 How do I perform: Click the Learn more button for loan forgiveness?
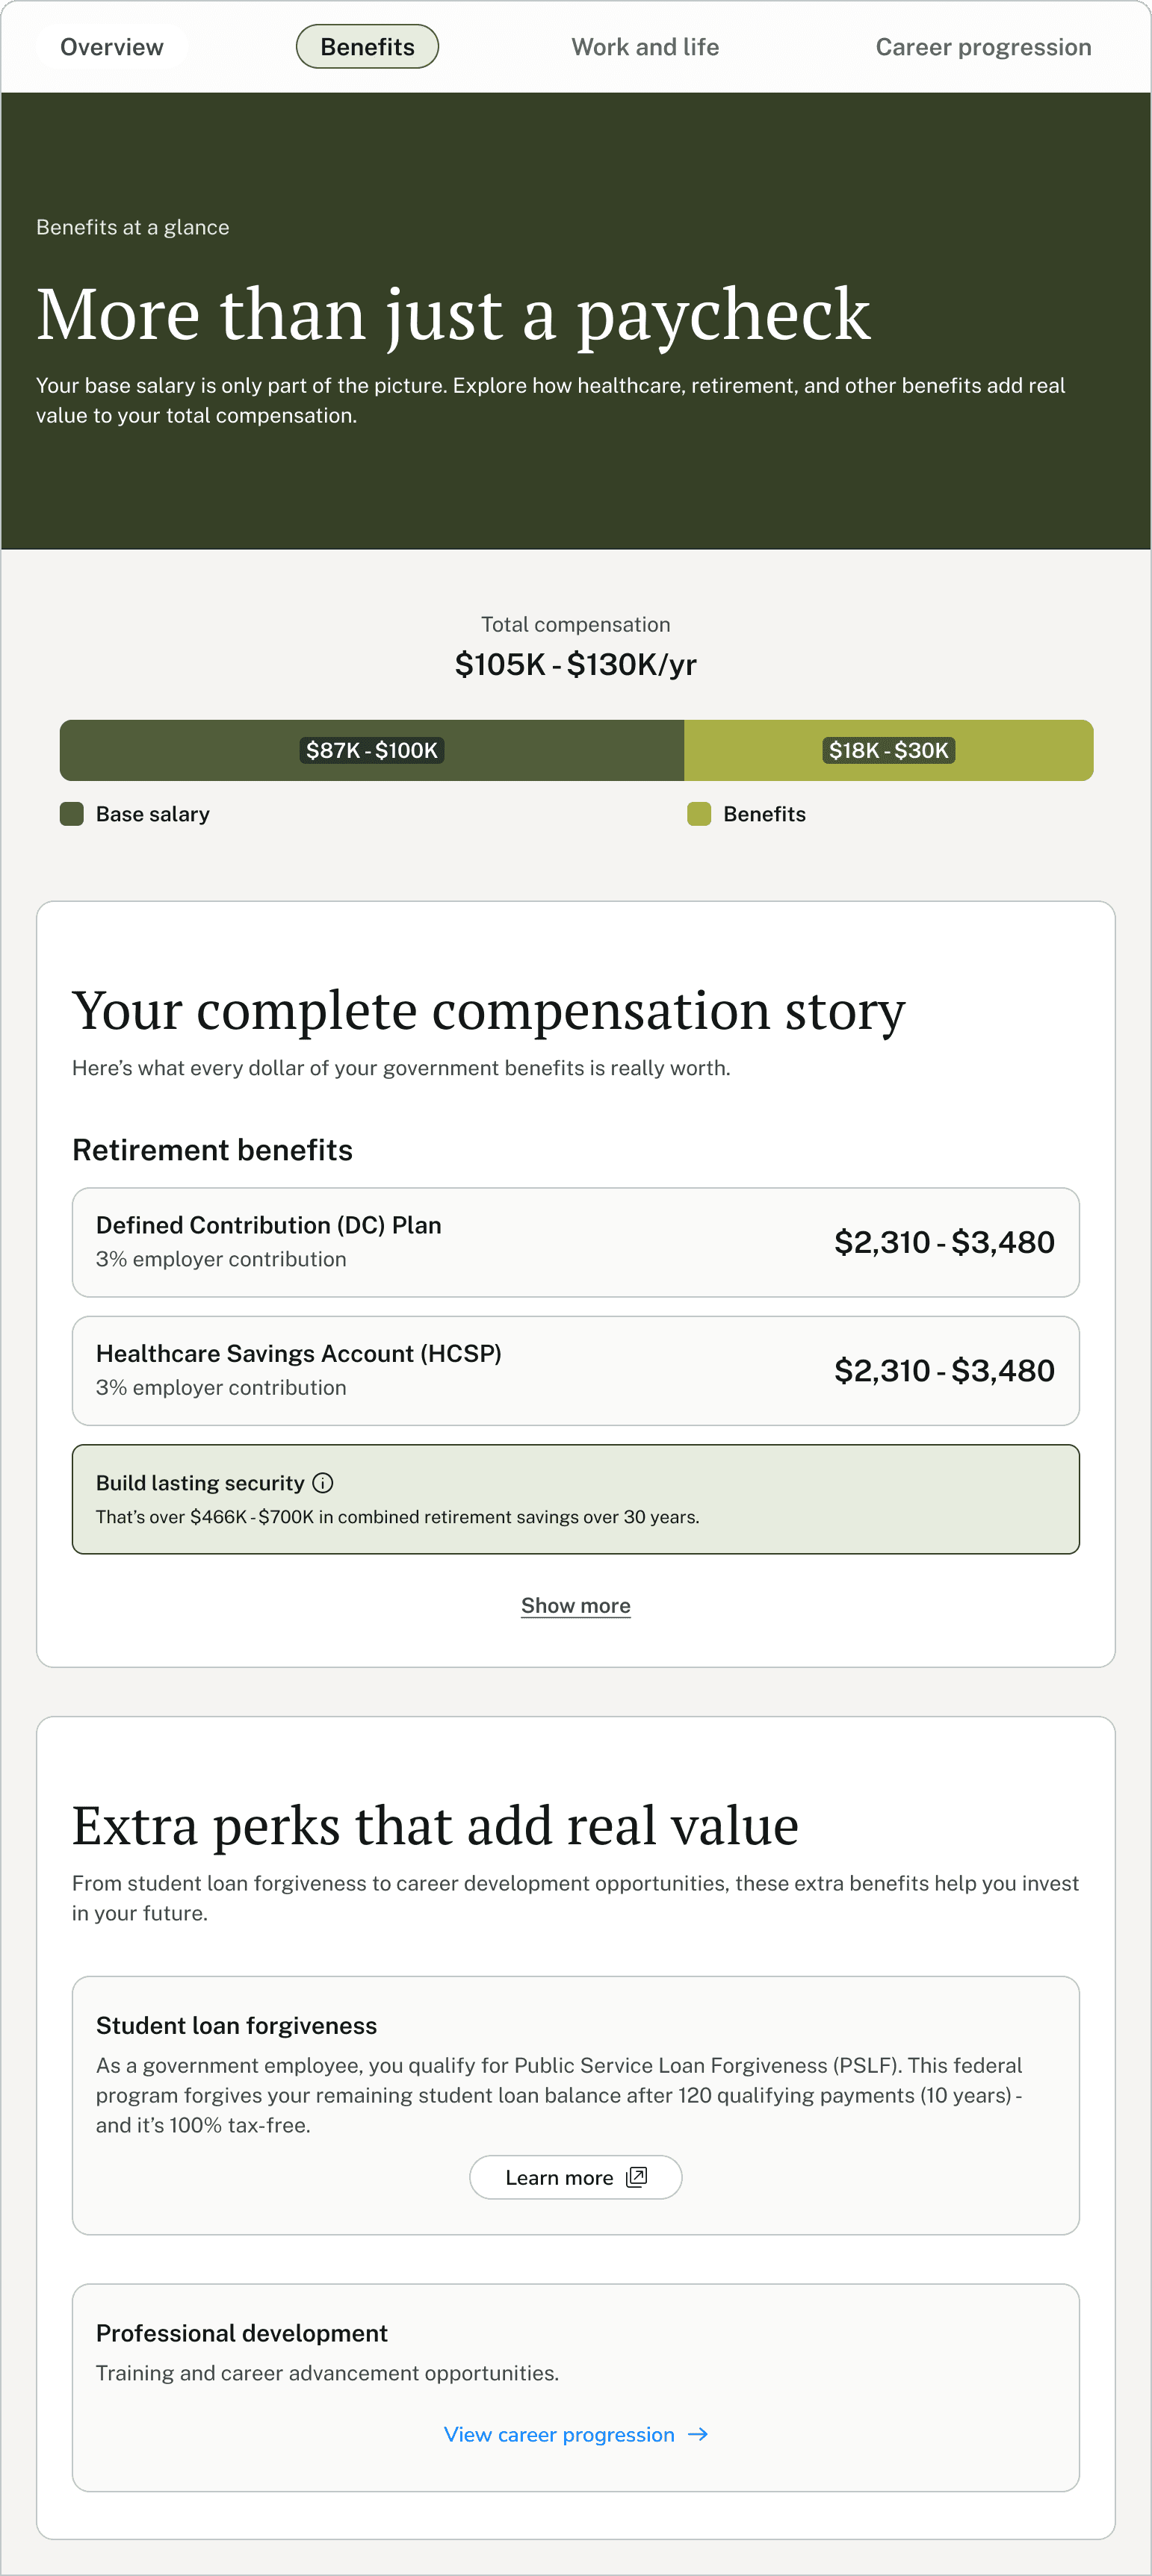click(x=575, y=2177)
